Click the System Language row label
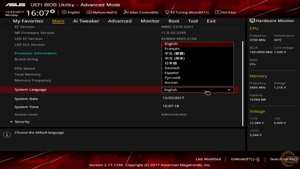 click(30, 89)
